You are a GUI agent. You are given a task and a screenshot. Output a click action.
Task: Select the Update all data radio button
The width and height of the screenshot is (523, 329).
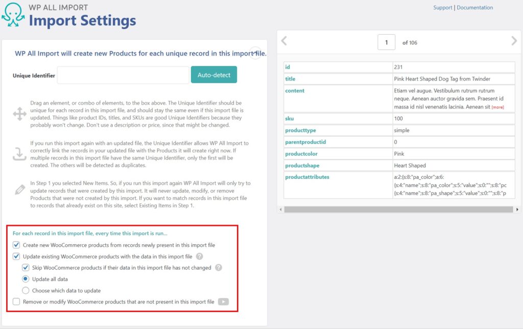[x=26, y=278]
